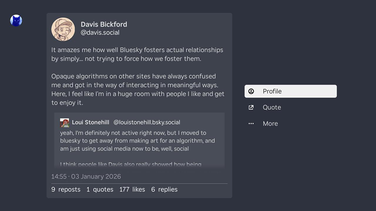376x211 pixels.
Task: Select the Profile menu entry
Action: 290,91
